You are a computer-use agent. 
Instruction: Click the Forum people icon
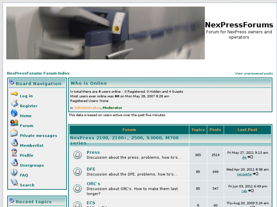(14, 123)
